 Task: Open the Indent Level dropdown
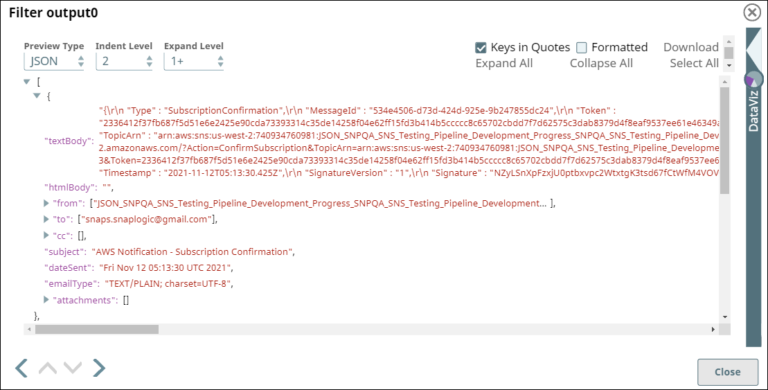click(x=124, y=61)
